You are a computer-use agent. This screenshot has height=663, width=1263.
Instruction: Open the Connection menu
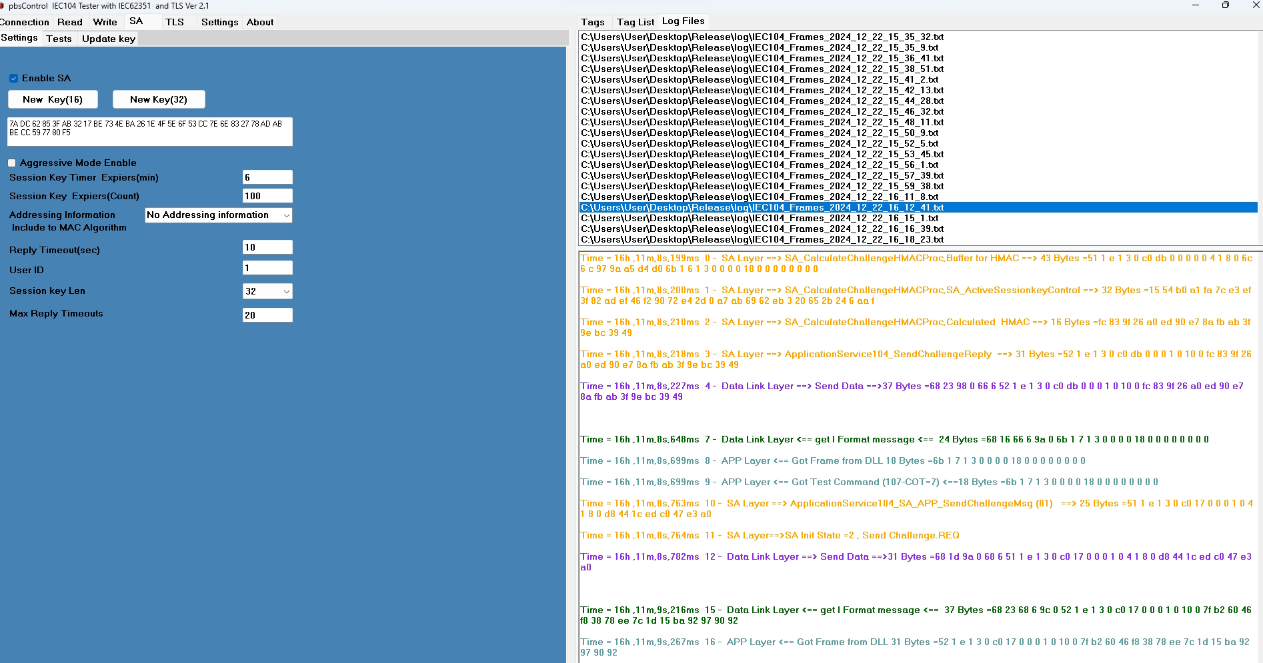tap(24, 22)
